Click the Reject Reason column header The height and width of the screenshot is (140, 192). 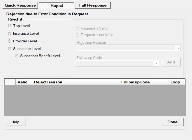(x=48, y=82)
